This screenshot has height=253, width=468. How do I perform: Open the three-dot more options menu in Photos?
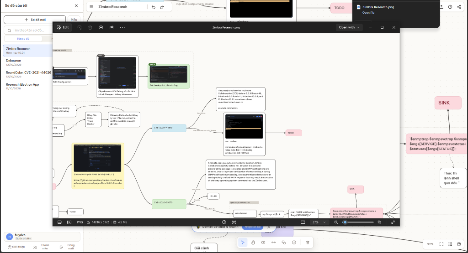tap(122, 27)
